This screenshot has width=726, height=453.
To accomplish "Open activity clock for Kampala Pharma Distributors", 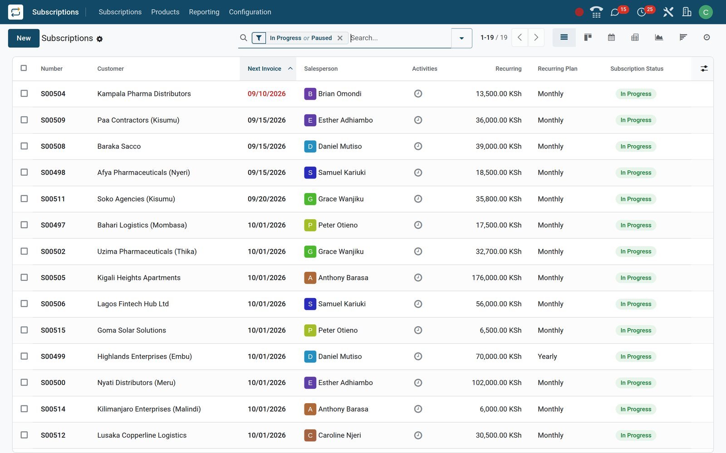I will pos(418,94).
